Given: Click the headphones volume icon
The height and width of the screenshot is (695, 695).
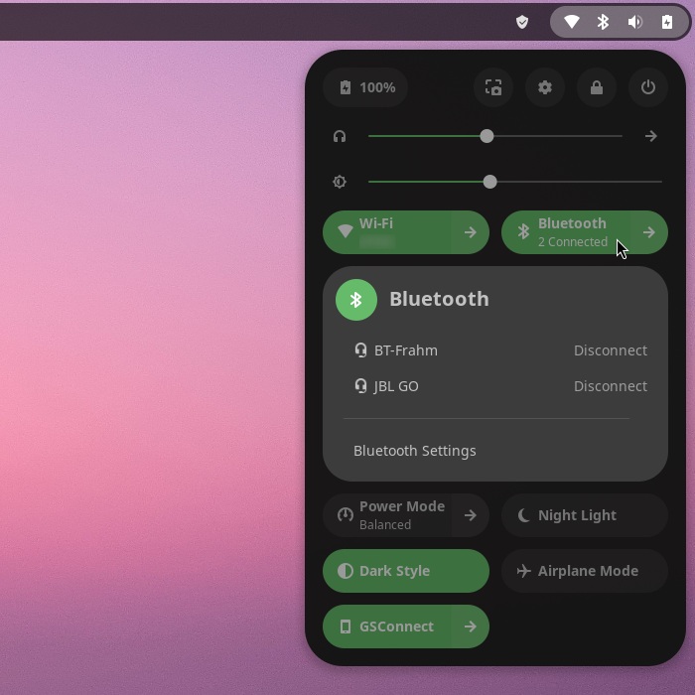Looking at the screenshot, I should (x=340, y=136).
